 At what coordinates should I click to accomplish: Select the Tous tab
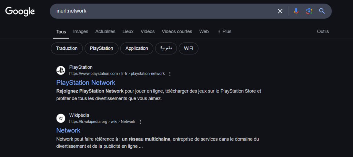61,31
